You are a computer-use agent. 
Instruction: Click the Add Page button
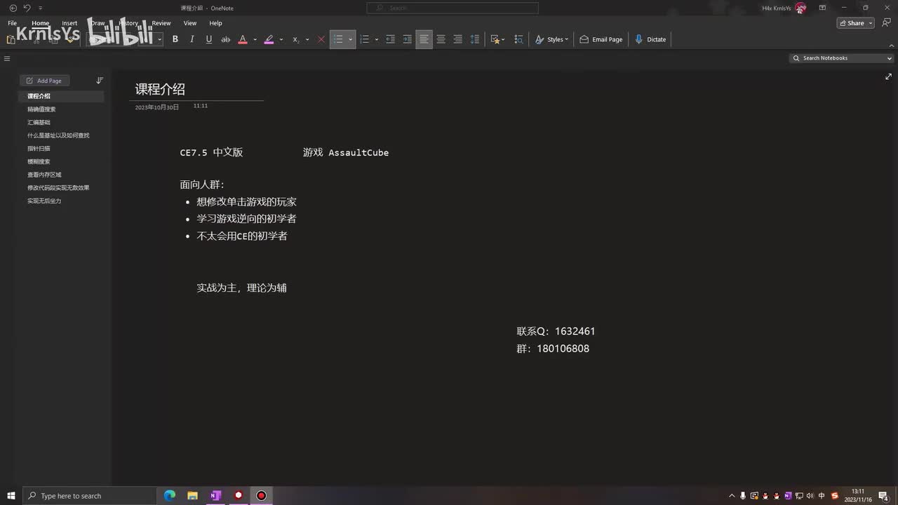(44, 81)
